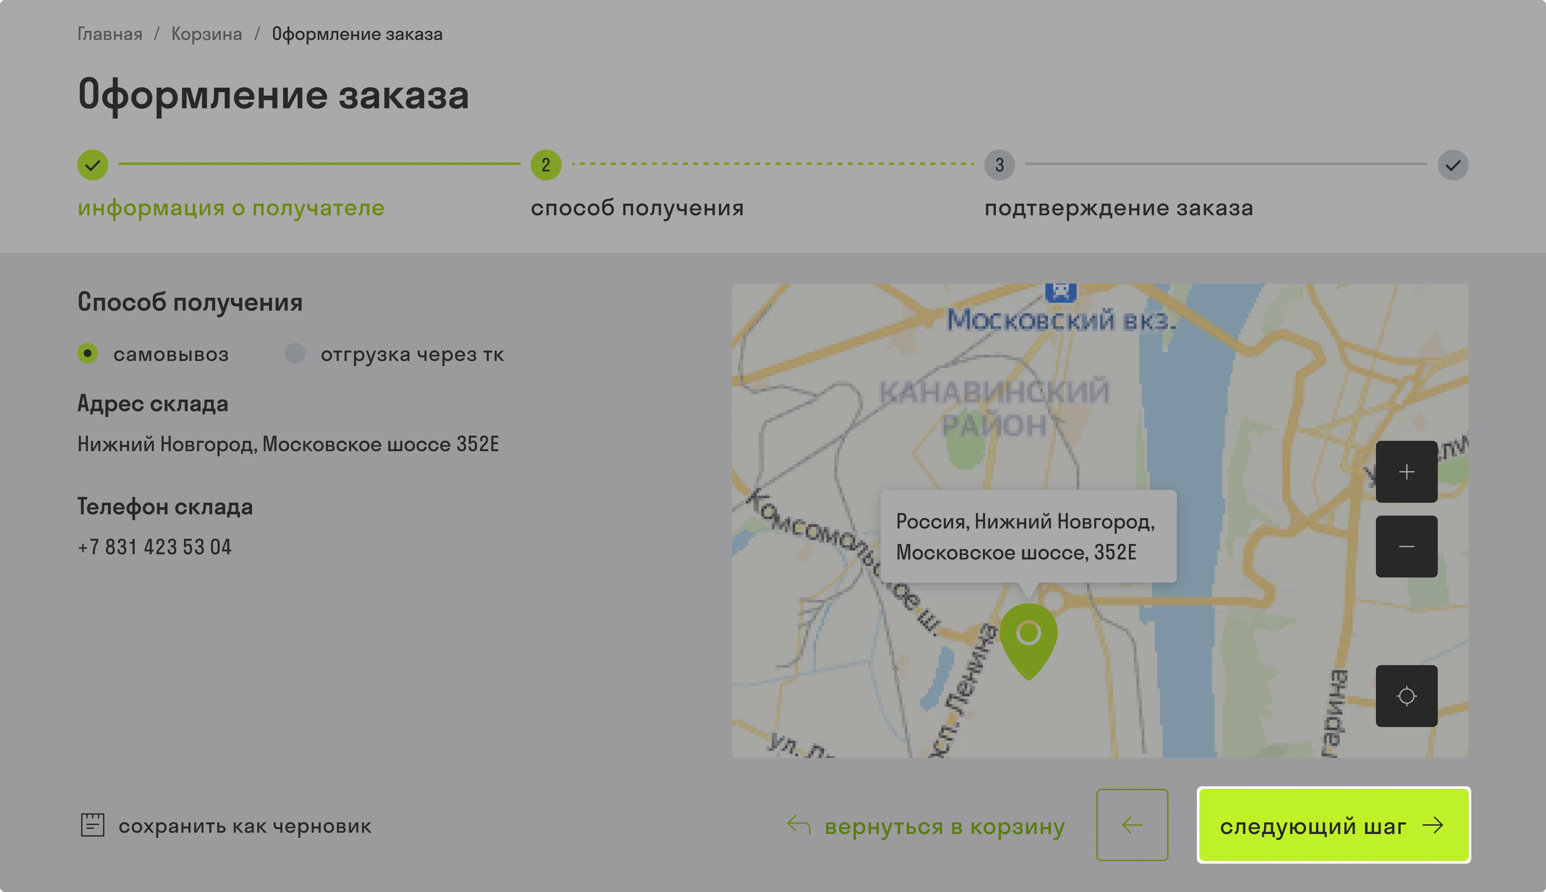Screen dimensions: 1546x892
Task: Click следующий шаг button
Action: [x=1333, y=825]
